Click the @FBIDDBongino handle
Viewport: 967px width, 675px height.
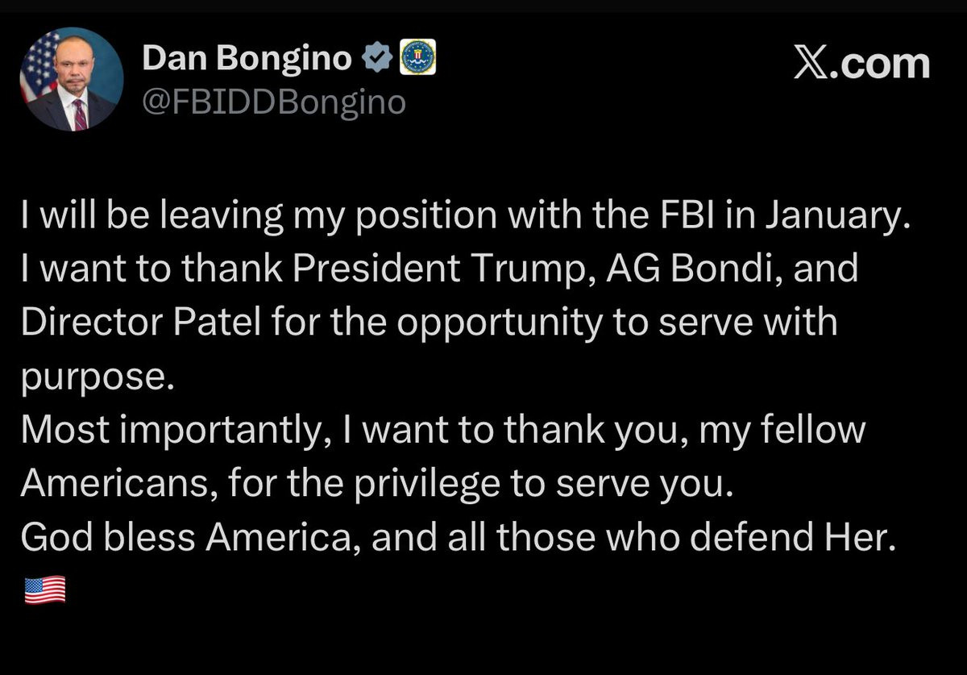[x=274, y=102]
